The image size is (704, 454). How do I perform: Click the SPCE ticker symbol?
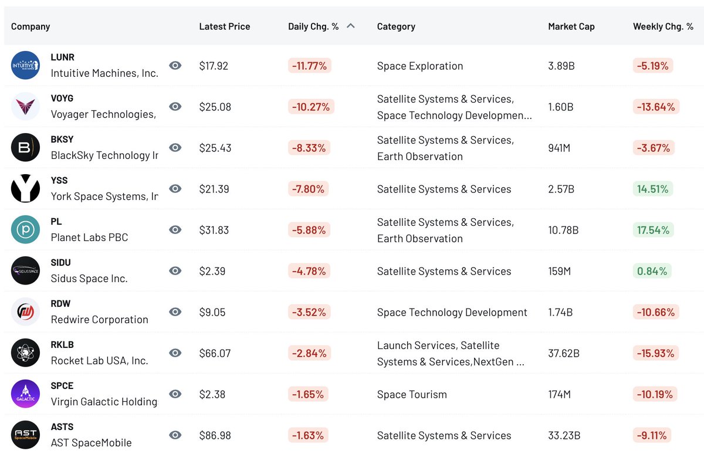62,385
